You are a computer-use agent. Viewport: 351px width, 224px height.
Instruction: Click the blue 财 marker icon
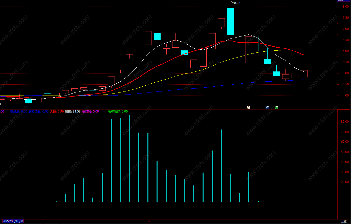click(267, 107)
